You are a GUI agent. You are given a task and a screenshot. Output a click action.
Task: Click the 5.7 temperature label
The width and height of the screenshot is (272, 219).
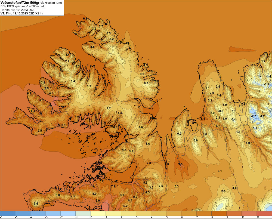218,126
